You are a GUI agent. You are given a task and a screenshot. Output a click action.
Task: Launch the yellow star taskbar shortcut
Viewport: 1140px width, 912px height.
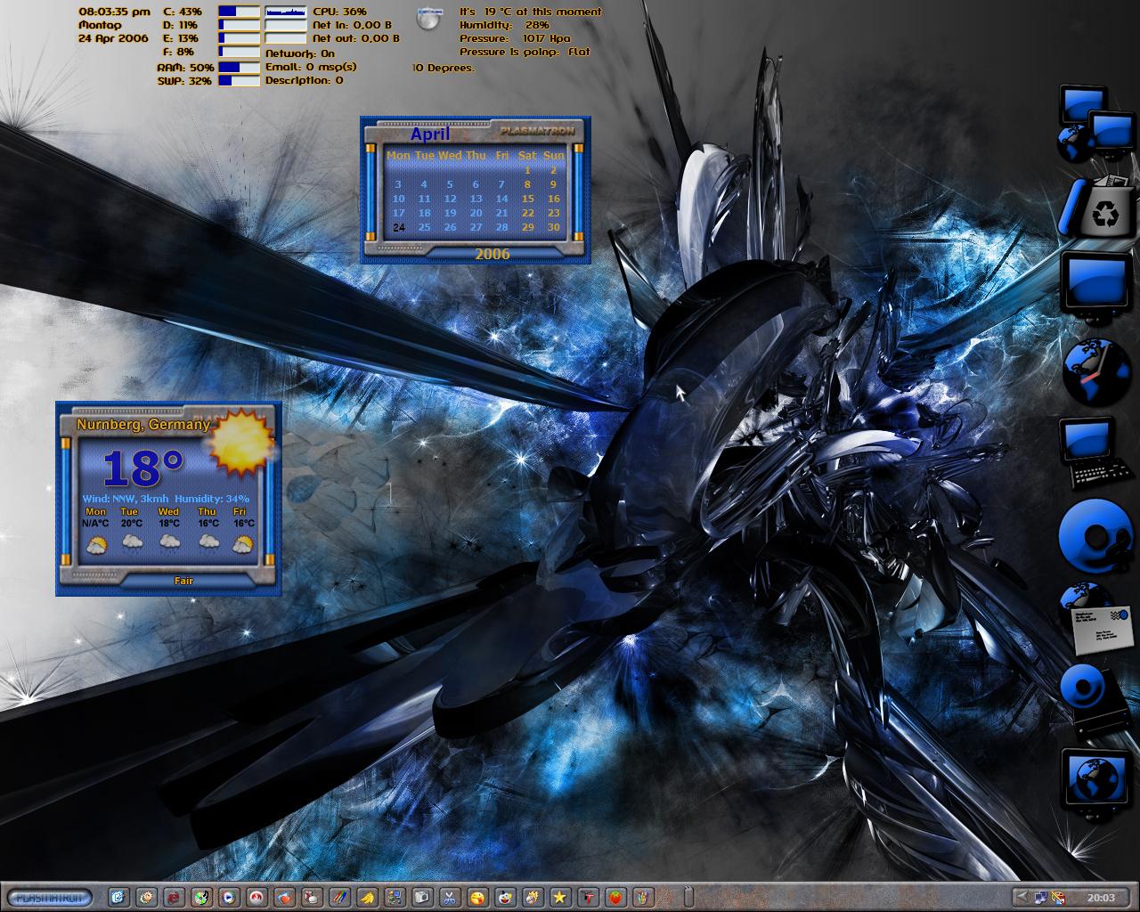point(559,896)
